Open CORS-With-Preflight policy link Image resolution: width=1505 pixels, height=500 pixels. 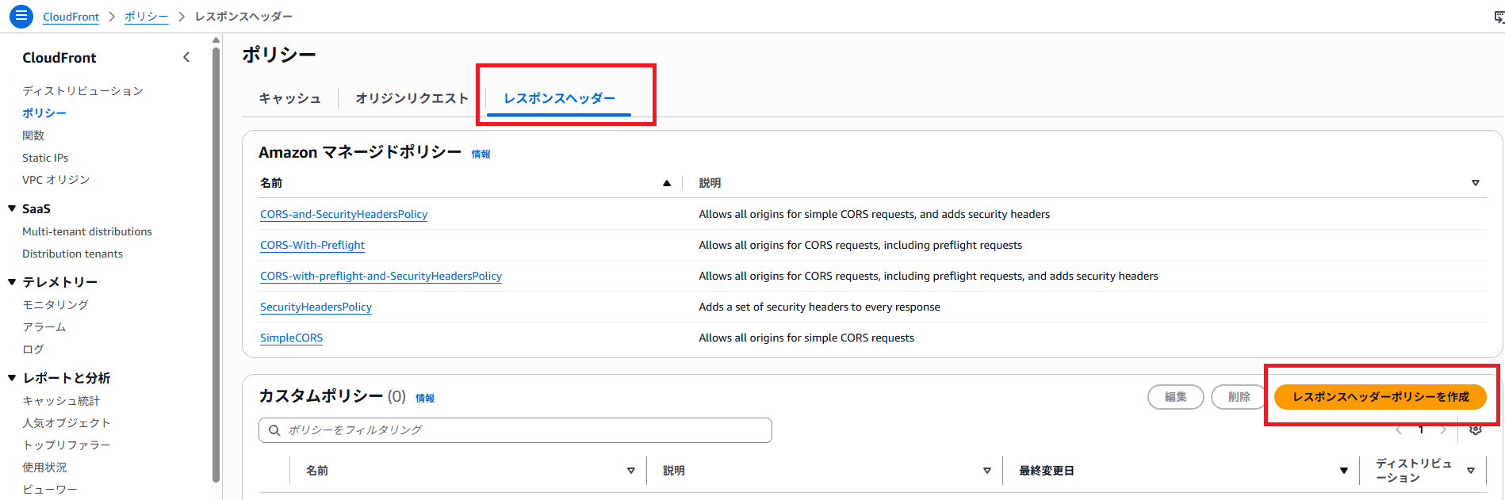coord(312,245)
